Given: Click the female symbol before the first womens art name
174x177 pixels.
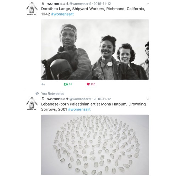Looking at the screenshot, I should pos(43,3).
